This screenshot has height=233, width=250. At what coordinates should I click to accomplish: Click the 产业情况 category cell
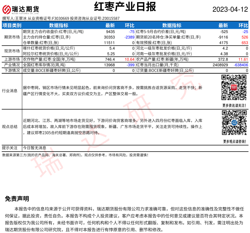tap(12, 65)
